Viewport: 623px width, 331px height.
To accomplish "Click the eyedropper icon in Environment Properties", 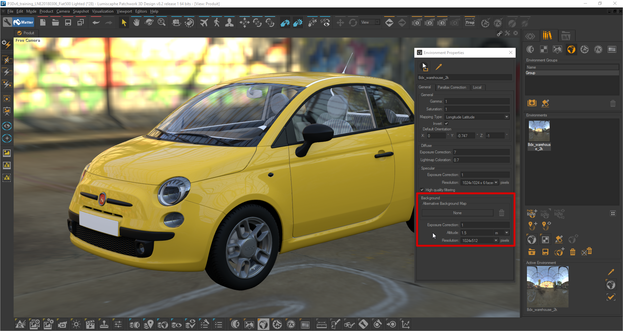I will click(438, 67).
